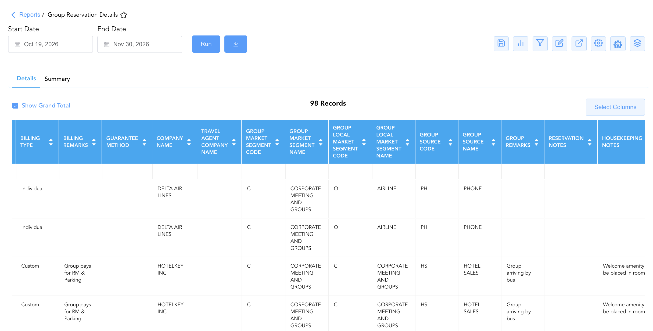Sort by Group Source Code column arrows
The width and height of the screenshot is (653, 331).
pos(450,142)
